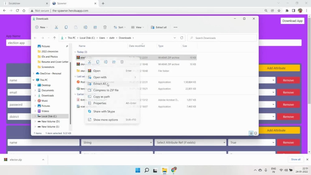
Task: Click the Rename icon in context menu
Action: [x=106, y=62]
